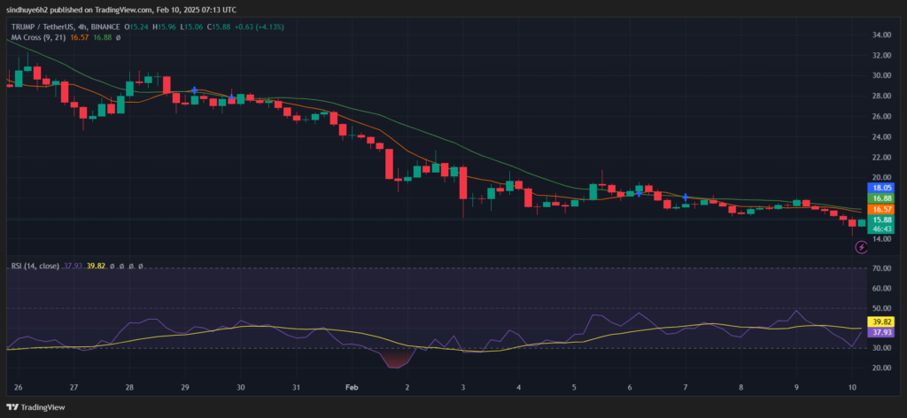Click the 5 date on the time axis
Screen dimensions: 907x418
pos(574,387)
